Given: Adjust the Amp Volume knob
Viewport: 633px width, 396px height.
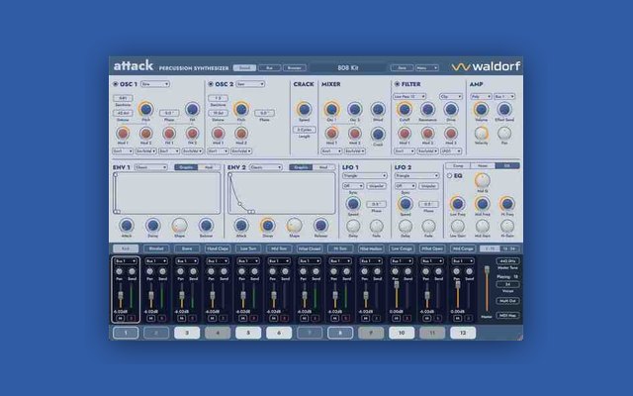Looking at the screenshot, I should [x=481, y=109].
